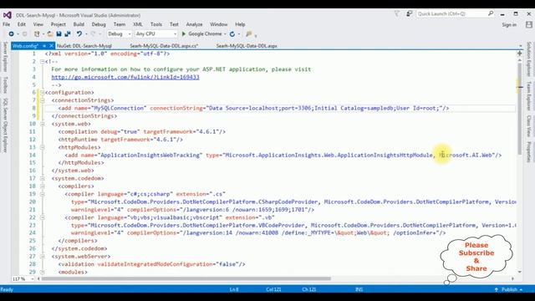Open the Properties side panel tab

529,151
